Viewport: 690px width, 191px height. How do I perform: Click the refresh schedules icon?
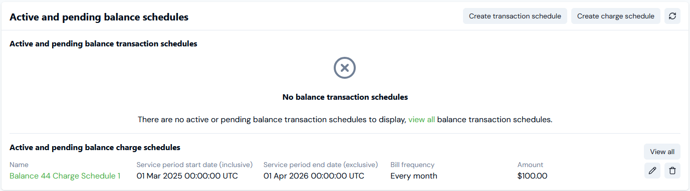coord(672,16)
